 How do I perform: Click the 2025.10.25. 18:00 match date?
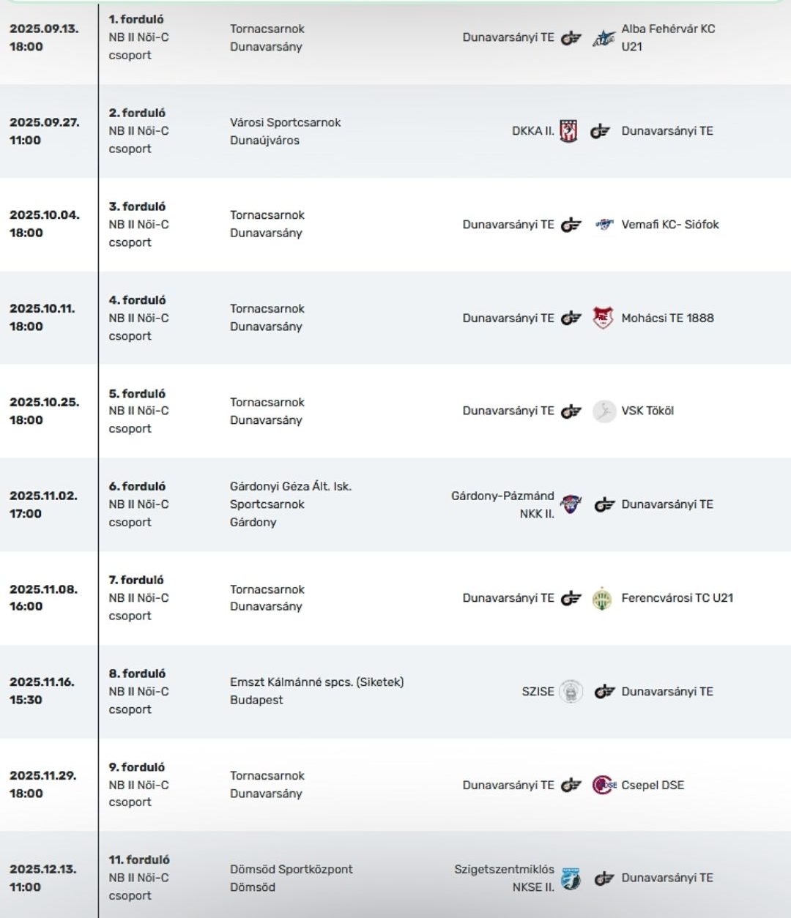[44, 411]
